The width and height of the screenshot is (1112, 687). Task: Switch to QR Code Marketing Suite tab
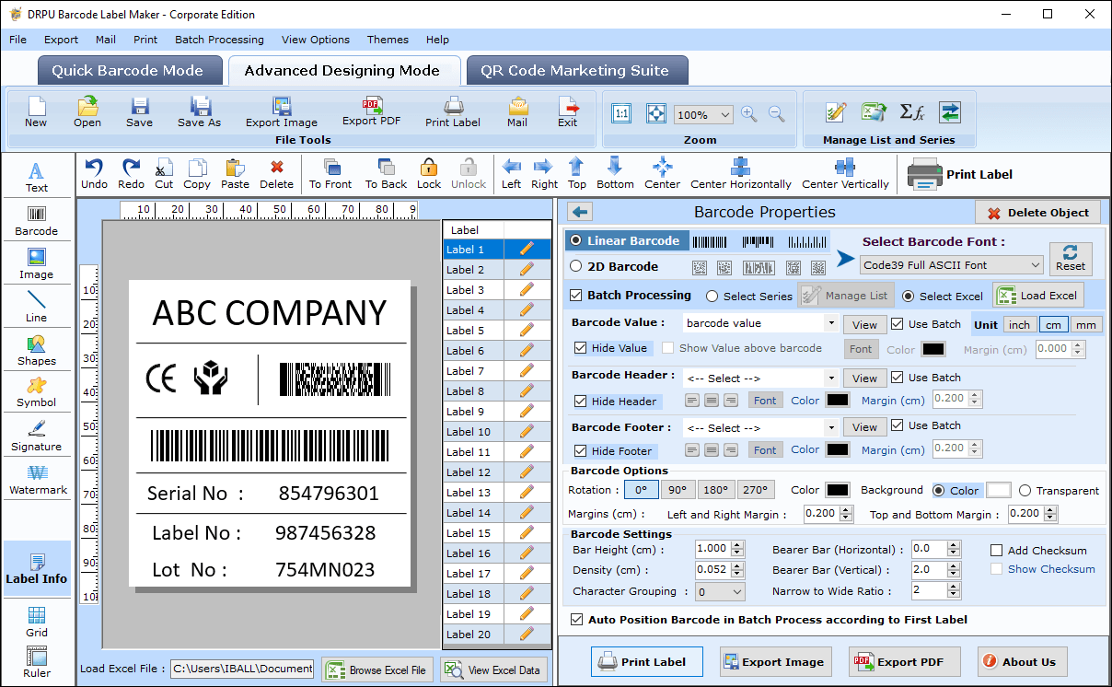575,71
